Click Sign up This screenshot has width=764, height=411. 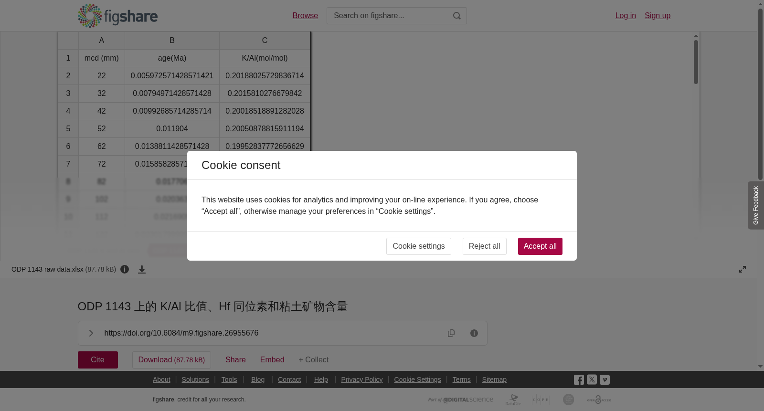[x=658, y=16]
